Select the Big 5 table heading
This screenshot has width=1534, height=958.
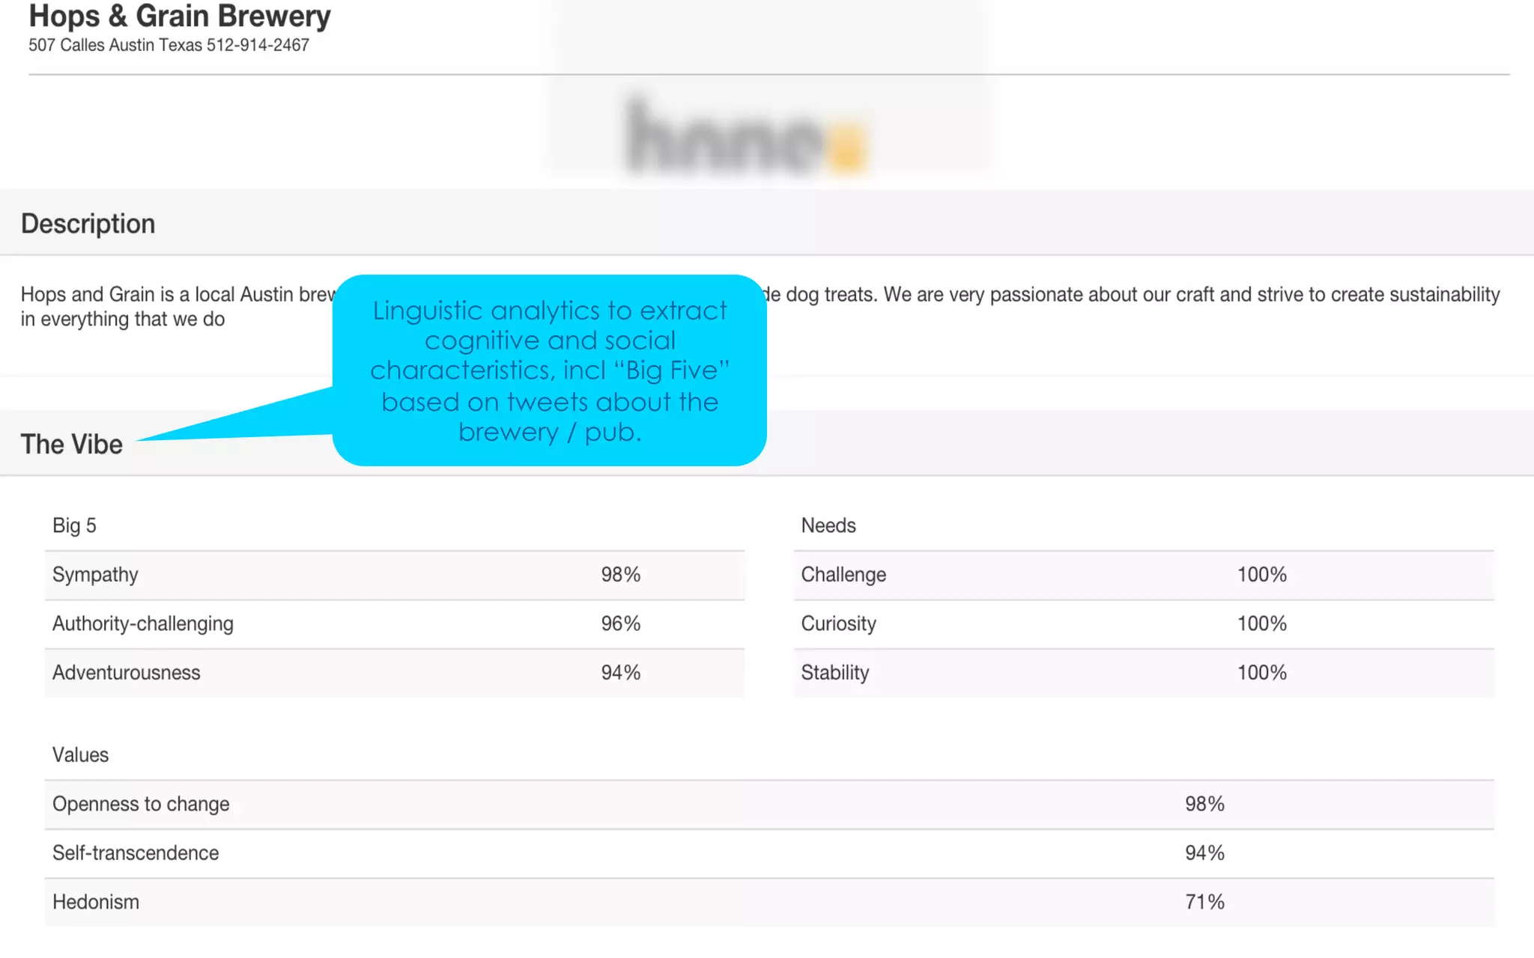74,525
